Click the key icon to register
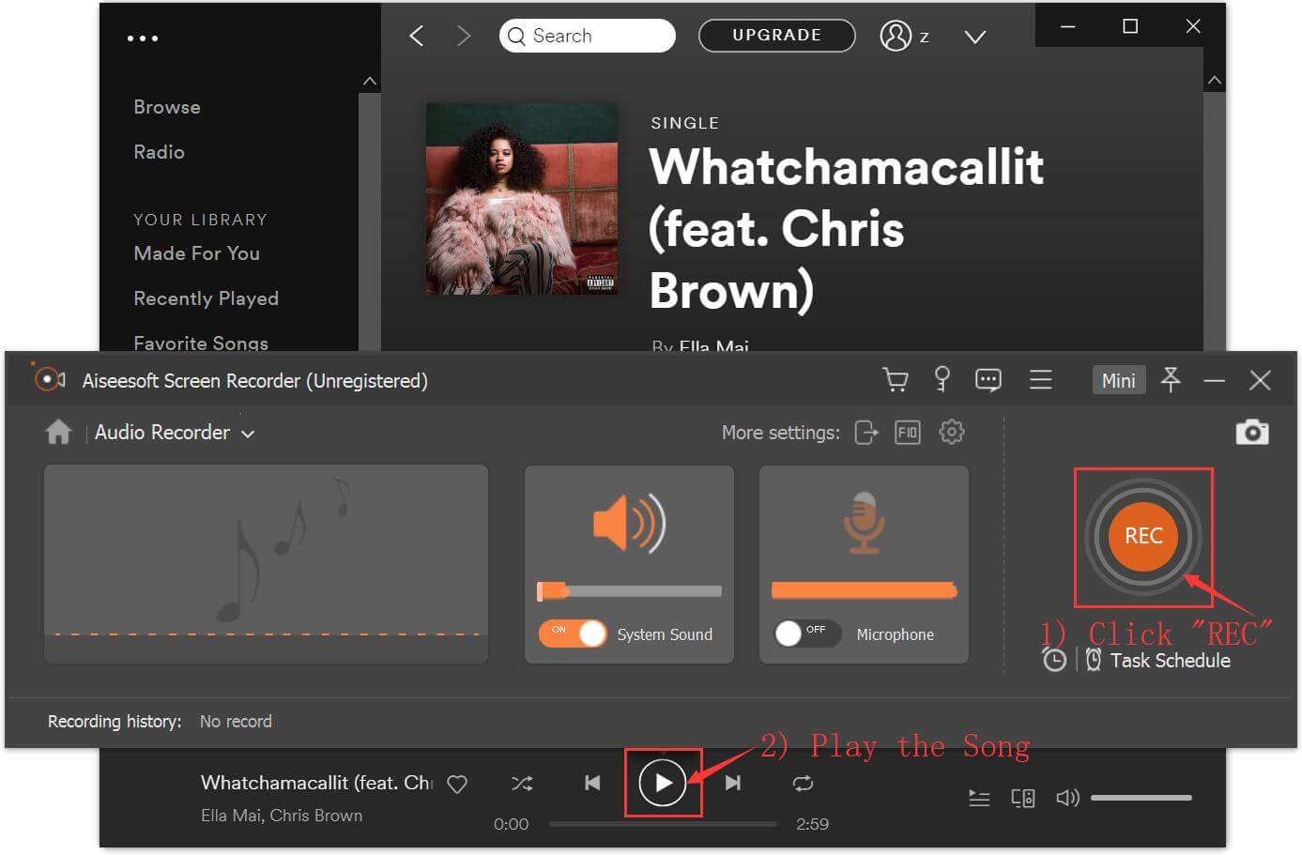Screen dimensions: 1302x855 pos(942,380)
